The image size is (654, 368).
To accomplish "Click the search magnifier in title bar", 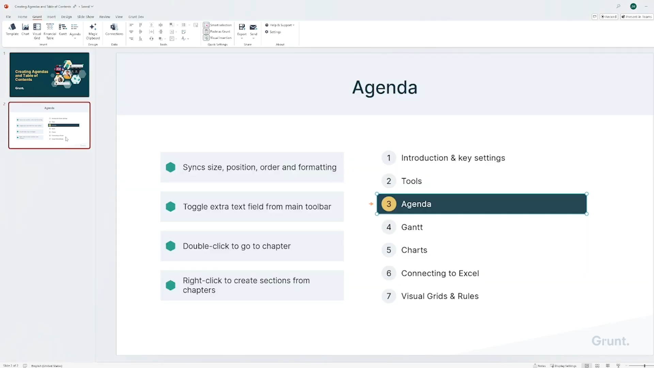I will point(618,6).
